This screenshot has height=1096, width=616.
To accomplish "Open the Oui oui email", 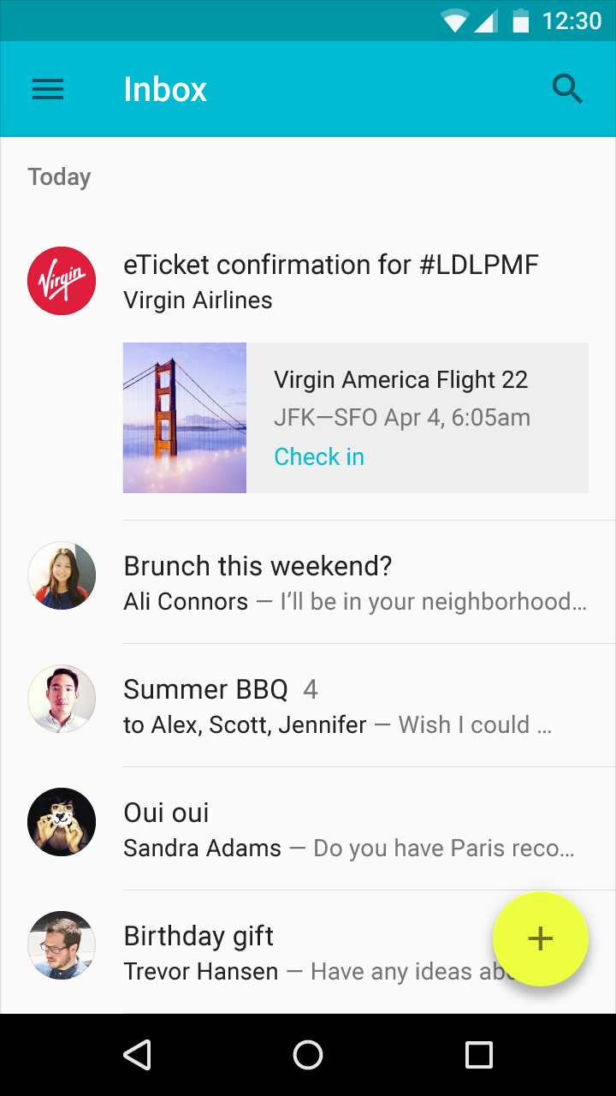I will (x=342, y=829).
